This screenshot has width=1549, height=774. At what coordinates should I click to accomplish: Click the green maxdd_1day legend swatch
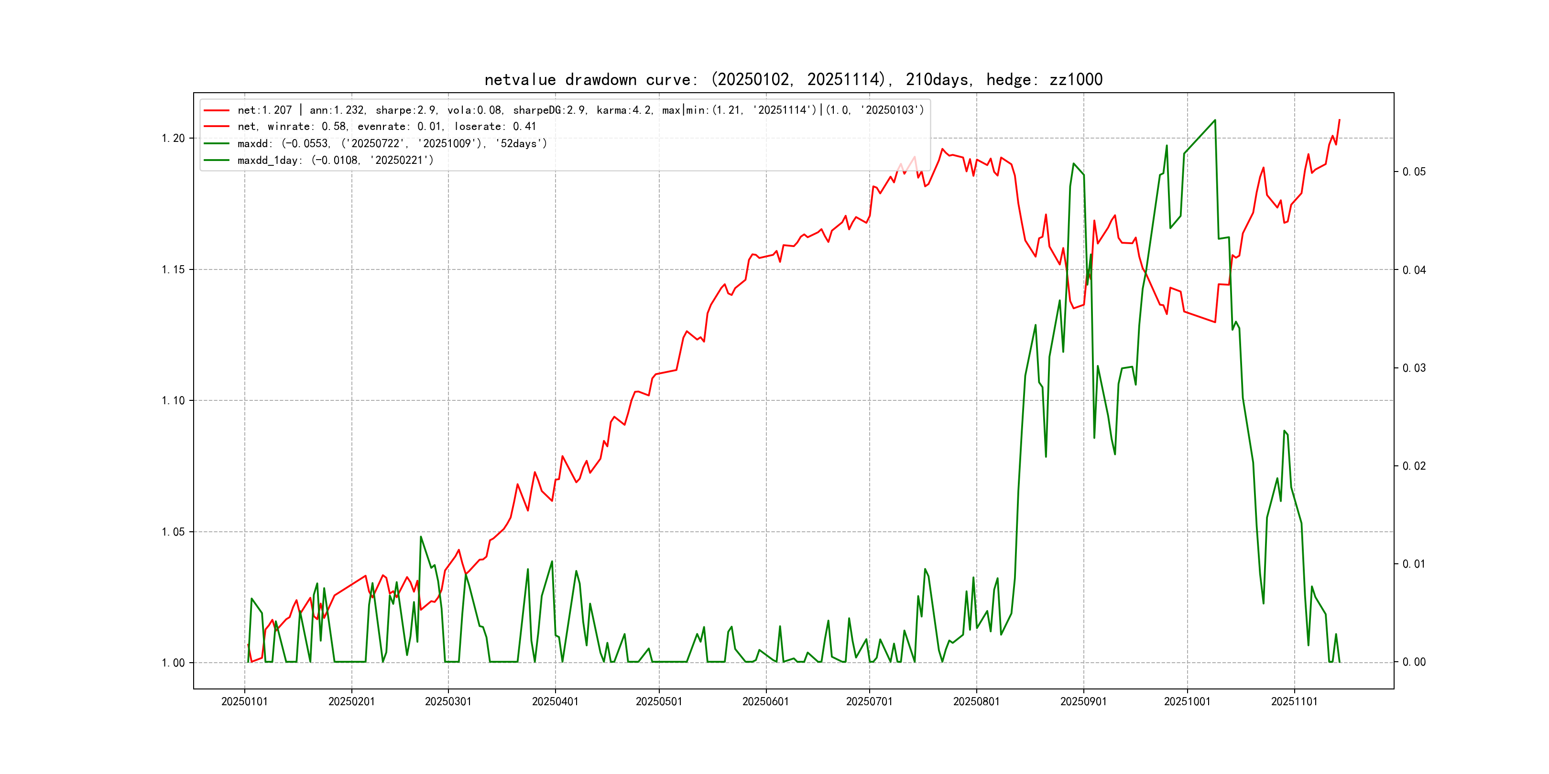tap(217, 161)
